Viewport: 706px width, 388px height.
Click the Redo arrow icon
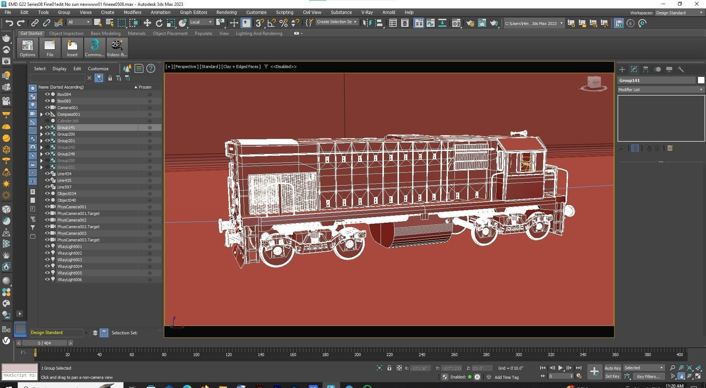point(21,23)
